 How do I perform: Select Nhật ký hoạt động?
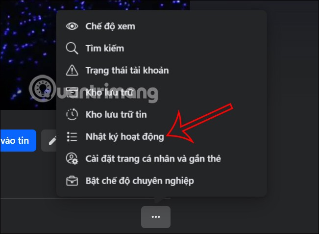[x=161, y=137]
